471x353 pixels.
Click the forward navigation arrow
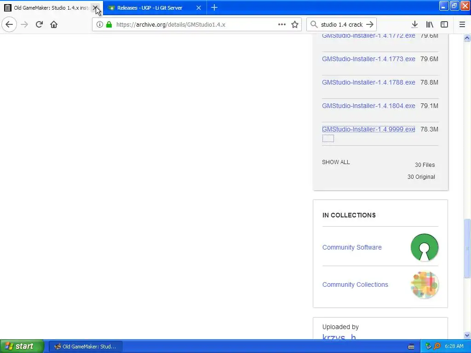(x=25, y=24)
